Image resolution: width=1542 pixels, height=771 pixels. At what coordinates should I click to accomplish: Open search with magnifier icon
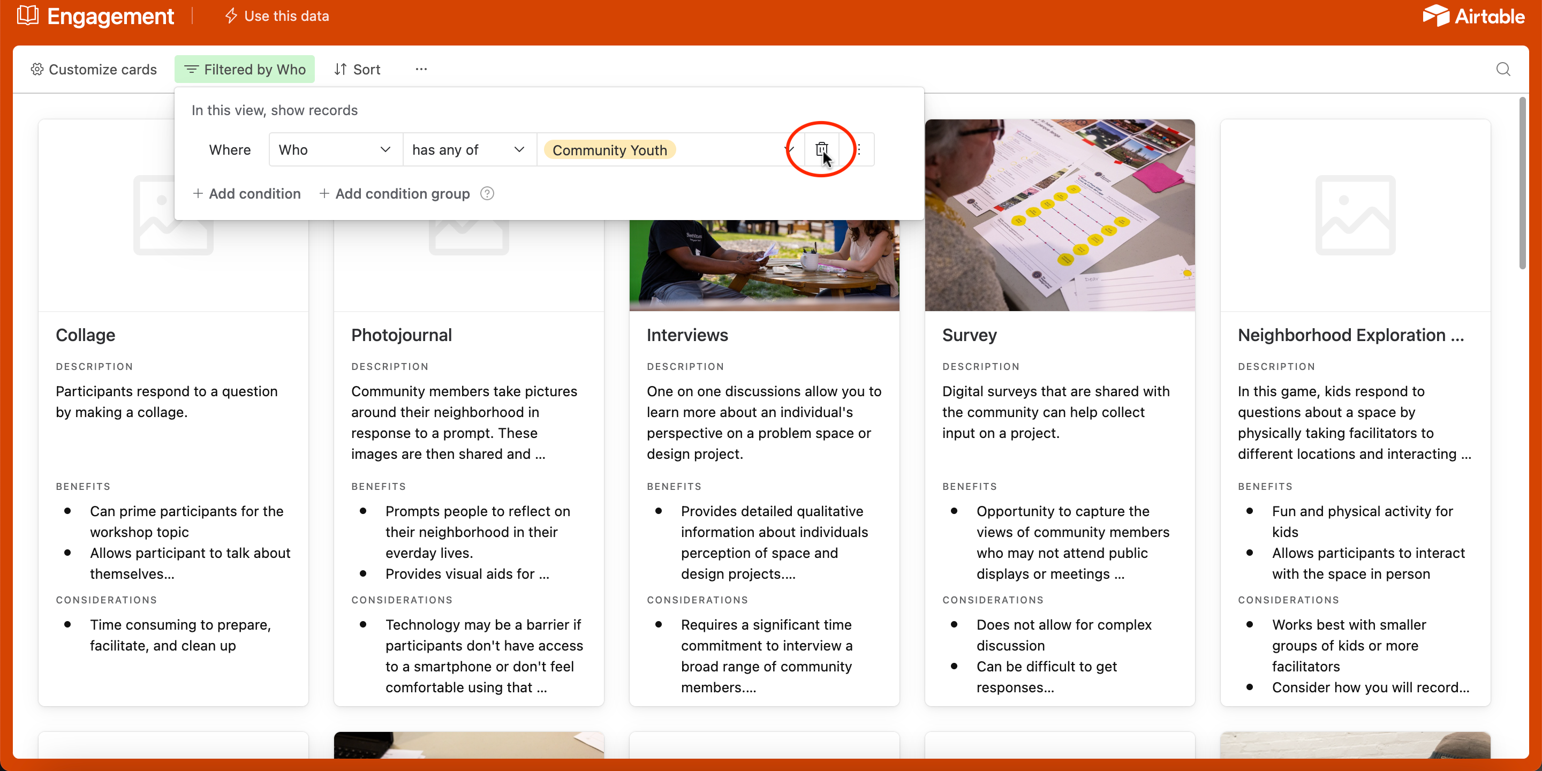1502,70
